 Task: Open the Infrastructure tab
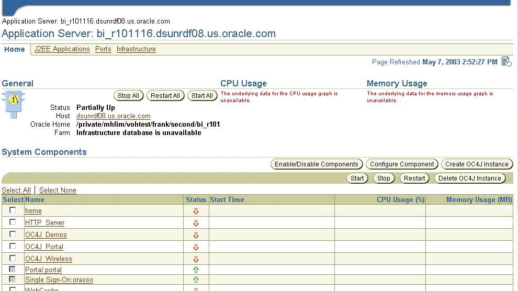pos(136,49)
